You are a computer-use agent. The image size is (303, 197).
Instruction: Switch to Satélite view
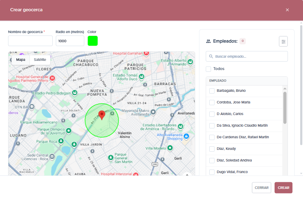click(40, 60)
